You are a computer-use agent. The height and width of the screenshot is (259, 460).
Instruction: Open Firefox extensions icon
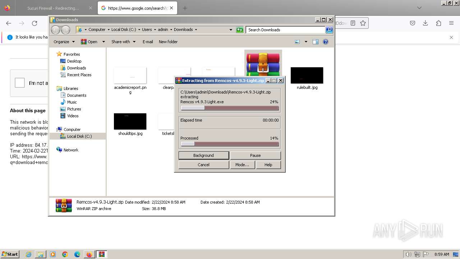point(438,23)
